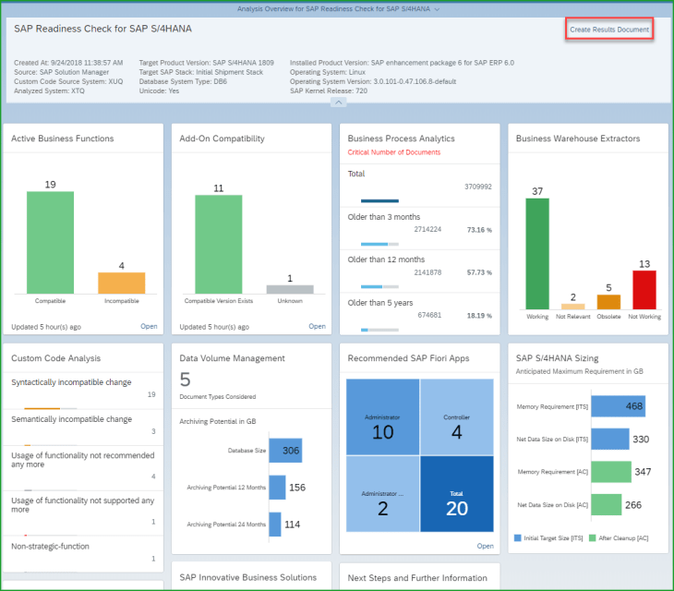The image size is (674, 591).
Task: Open Analysis Overview title dropdown
Action: (437, 9)
